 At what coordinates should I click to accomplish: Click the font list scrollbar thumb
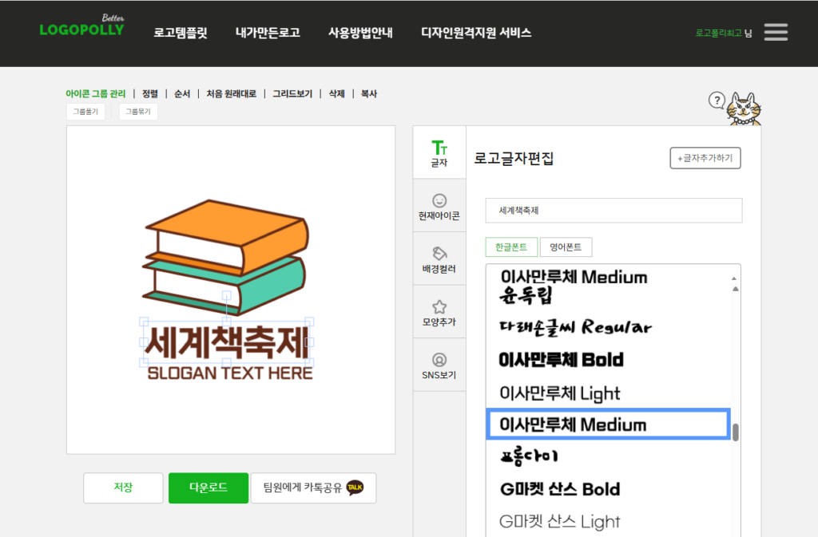pyautogui.click(x=736, y=432)
